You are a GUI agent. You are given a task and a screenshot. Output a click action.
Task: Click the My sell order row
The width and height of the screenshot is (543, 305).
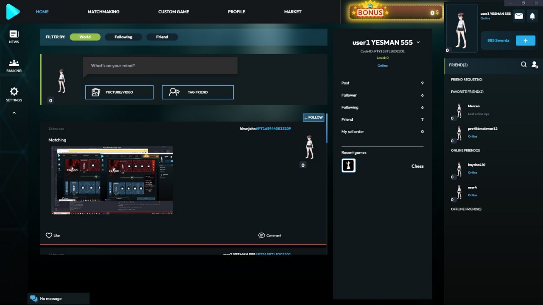(382, 132)
